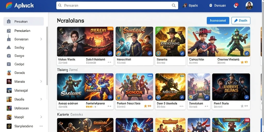Open Pentean in the top bar

click(218, 6)
